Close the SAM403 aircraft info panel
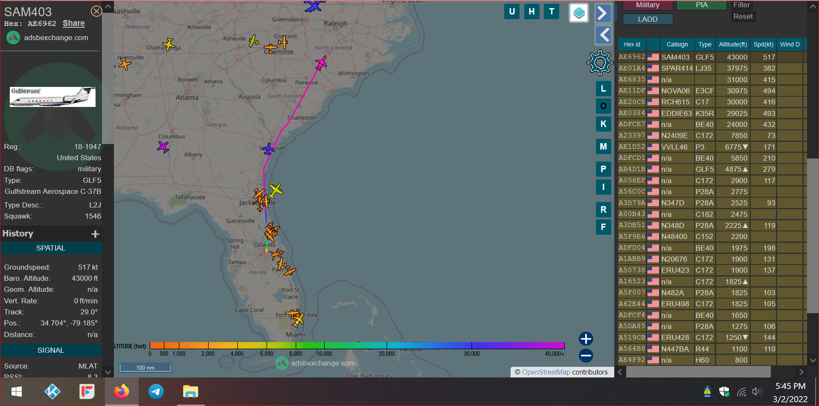The image size is (819, 406). 96,11
